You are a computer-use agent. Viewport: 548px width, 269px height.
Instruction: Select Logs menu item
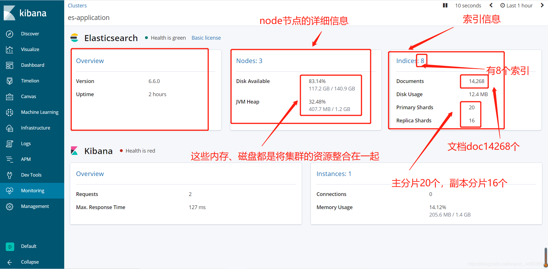(x=26, y=144)
